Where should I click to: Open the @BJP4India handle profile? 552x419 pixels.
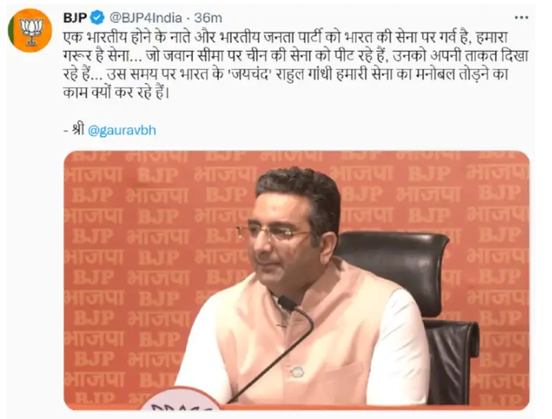pos(145,17)
